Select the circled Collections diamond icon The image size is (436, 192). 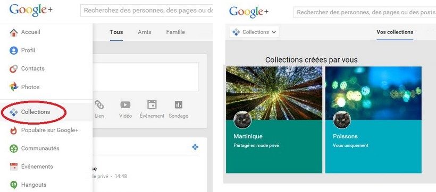pyautogui.click(x=14, y=112)
